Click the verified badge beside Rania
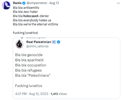The image size is (123, 100). 24,3
